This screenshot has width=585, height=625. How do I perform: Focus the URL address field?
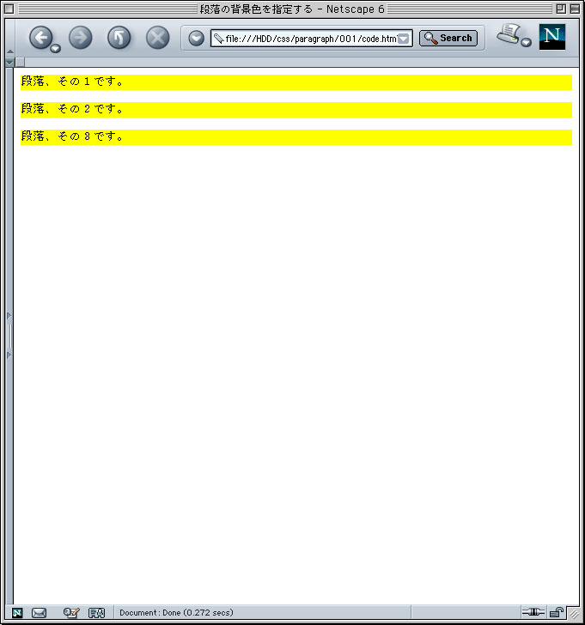pyautogui.click(x=311, y=39)
